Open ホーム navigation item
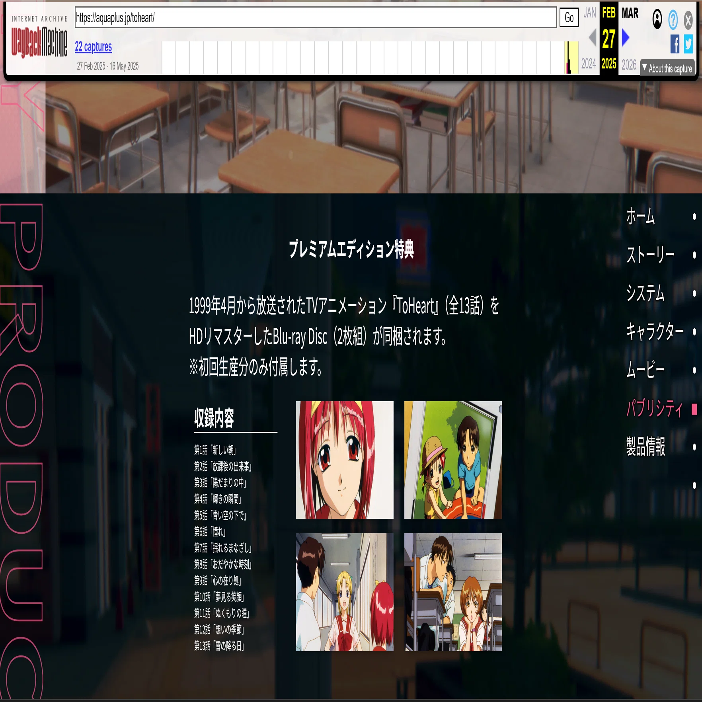 (x=640, y=216)
